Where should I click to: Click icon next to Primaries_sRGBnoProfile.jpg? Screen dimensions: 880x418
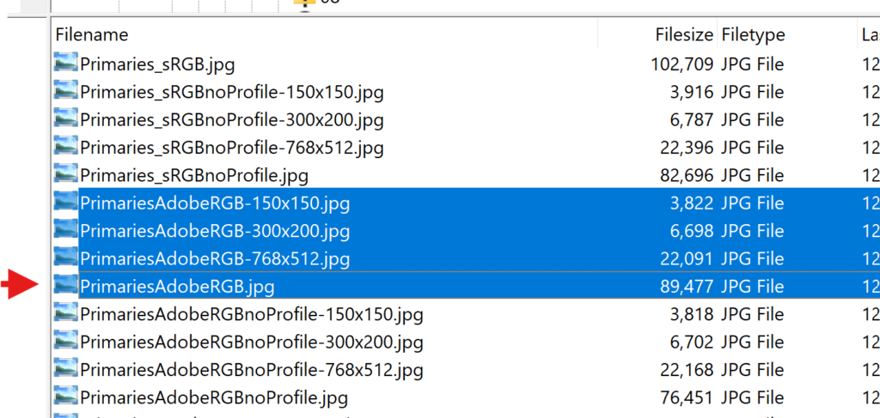[x=65, y=173]
